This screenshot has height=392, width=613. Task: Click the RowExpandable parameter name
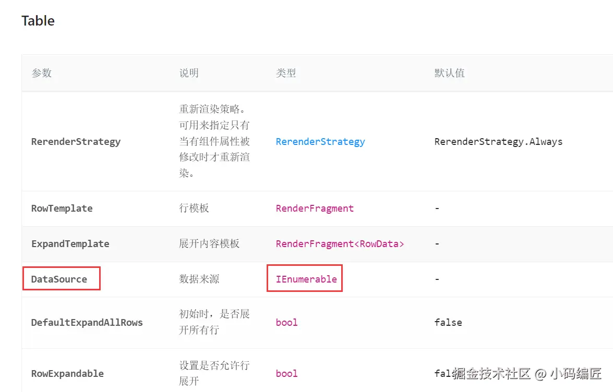click(x=67, y=374)
